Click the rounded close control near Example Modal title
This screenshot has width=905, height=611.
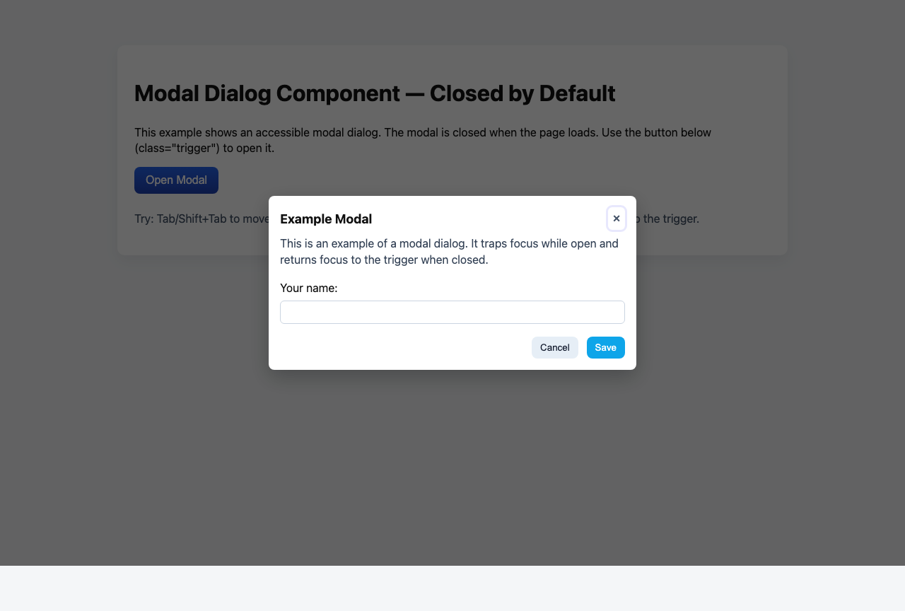click(x=616, y=219)
